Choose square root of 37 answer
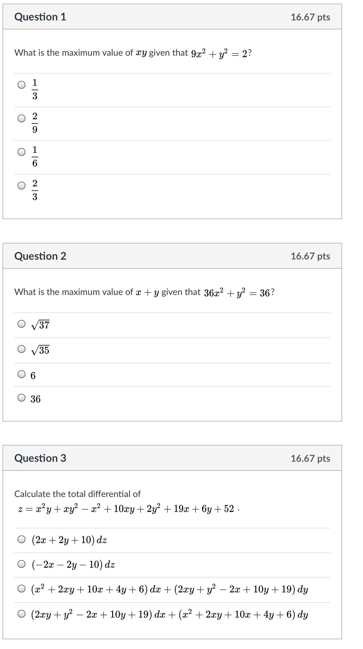This screenshot has height=649, width=363. tap(22, 324)
